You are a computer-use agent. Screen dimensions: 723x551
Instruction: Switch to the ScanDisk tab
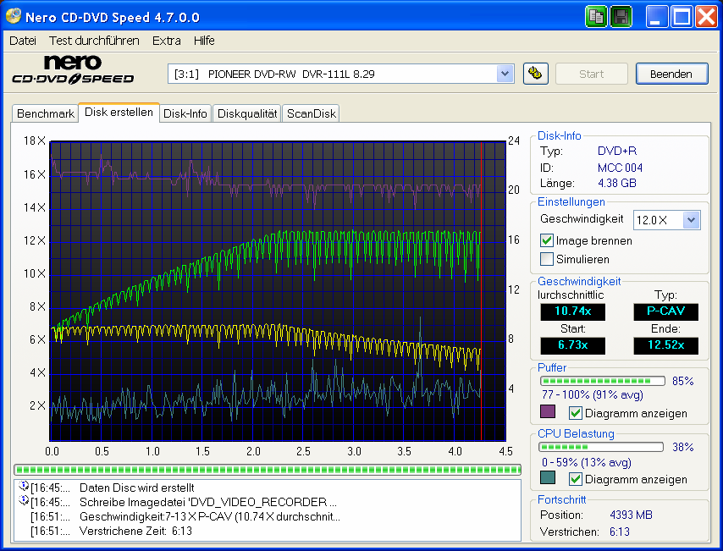click(310, 113)
